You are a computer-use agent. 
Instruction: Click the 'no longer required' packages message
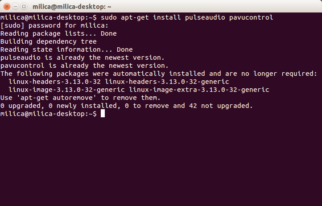[x=158, y=74]
